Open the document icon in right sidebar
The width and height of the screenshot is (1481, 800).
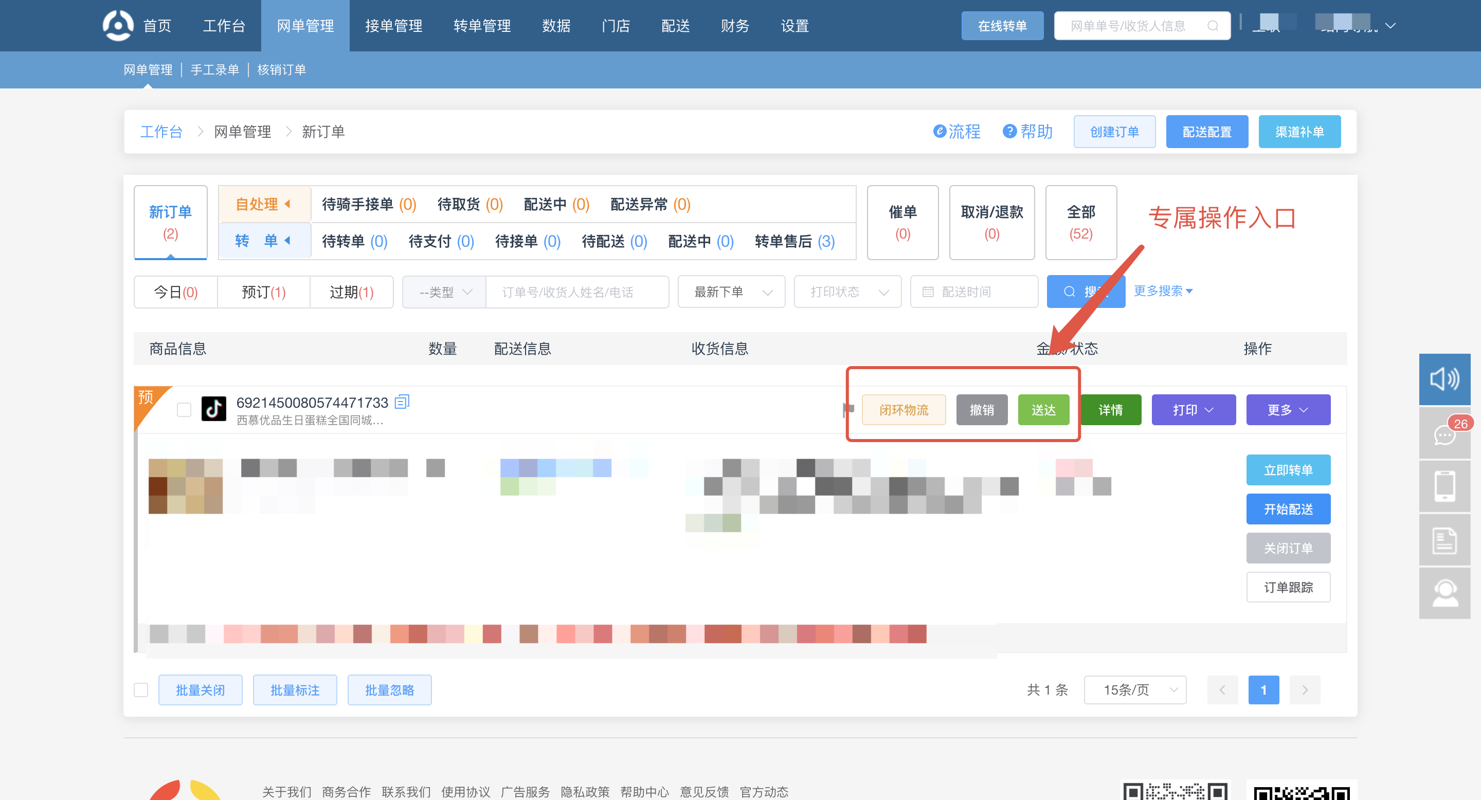(x=1443, y=540)
